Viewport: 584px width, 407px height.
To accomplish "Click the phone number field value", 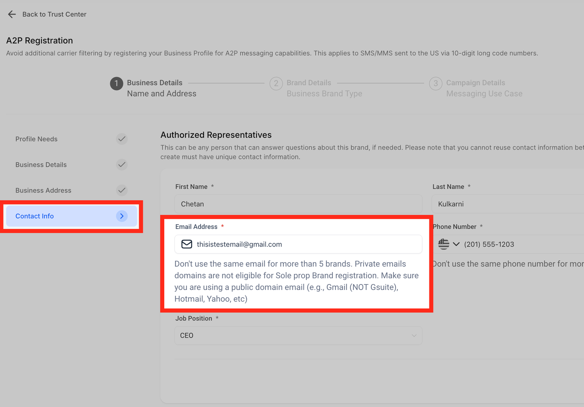I will click(x=489, y=244).
